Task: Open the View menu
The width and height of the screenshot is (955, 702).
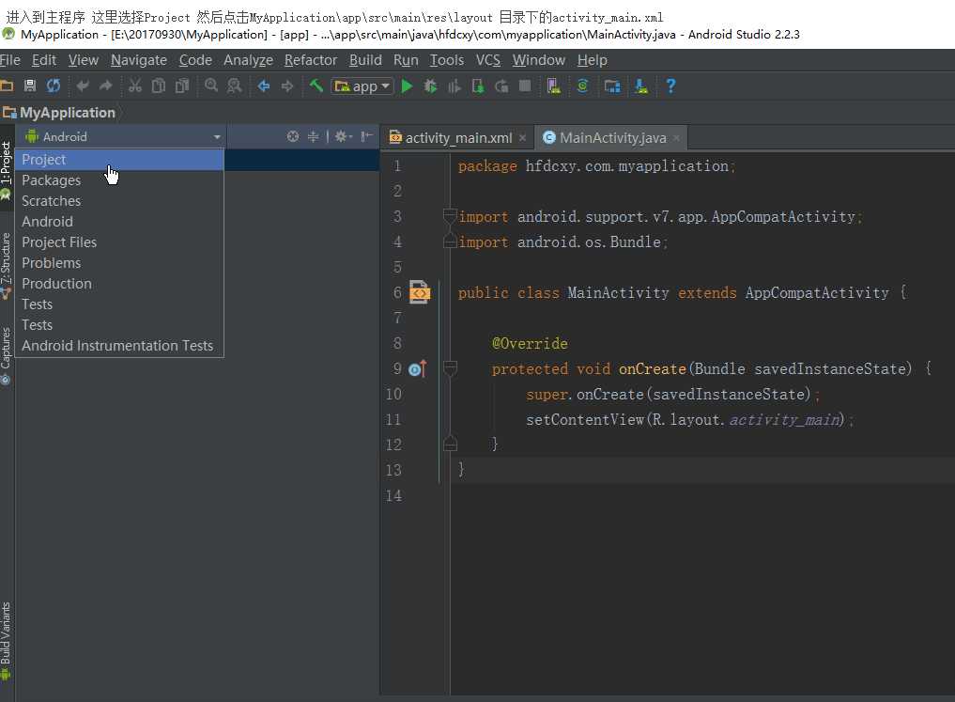Action: pyautogui.click(x=84, y=60)
